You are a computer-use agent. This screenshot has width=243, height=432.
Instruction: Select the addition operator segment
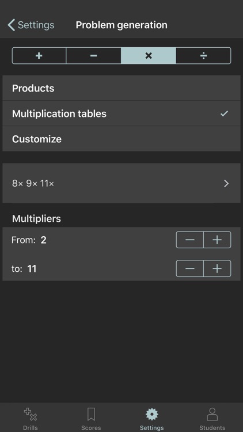click(x=39, y=56)
